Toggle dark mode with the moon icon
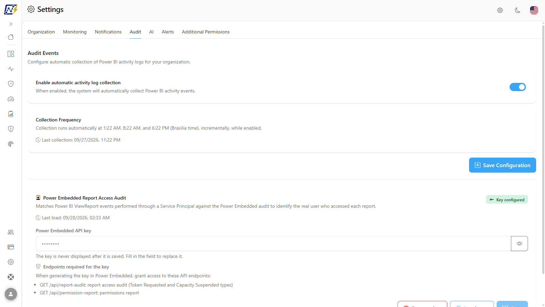545x307 pixels. click(517, 10)
